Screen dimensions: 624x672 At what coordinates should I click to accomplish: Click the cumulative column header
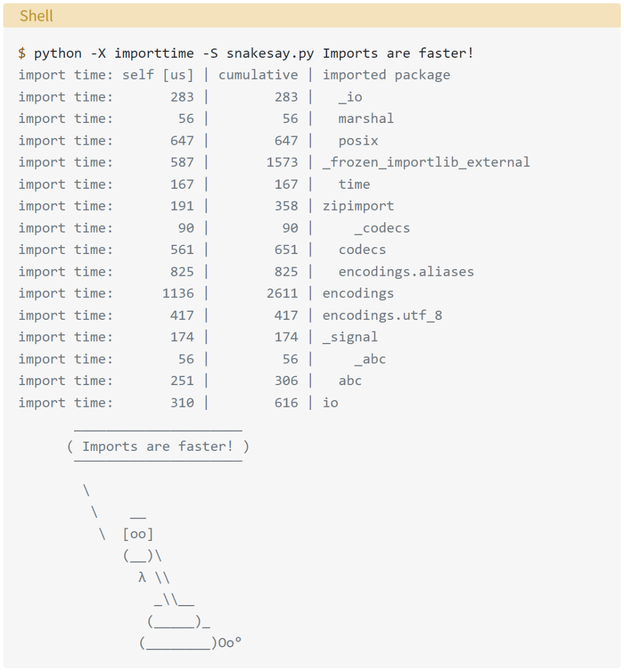point(258,75)
